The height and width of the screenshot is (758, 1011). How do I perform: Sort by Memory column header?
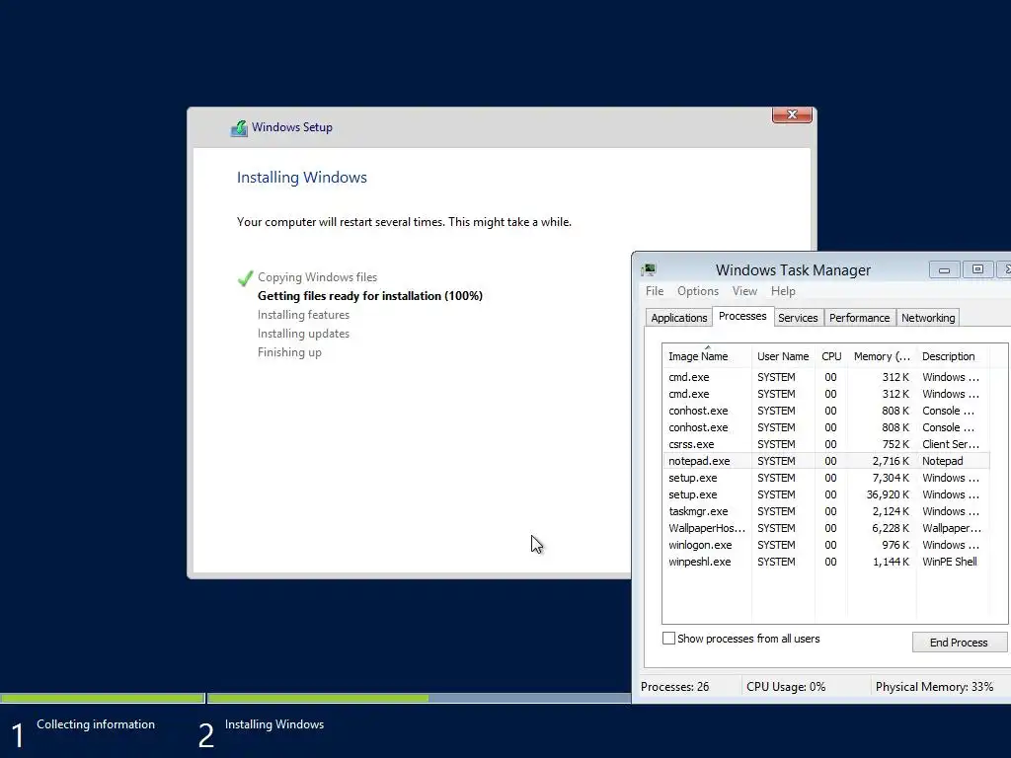point(882,356)
